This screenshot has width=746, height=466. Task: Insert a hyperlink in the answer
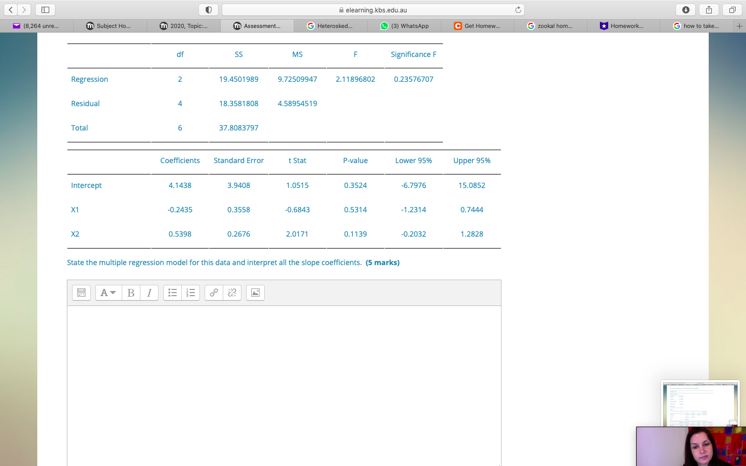coord(214,293)
